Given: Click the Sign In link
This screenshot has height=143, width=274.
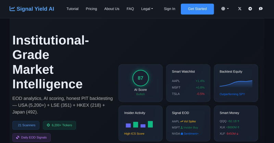Looking at the screenshot, I should pyautogui.click(x=170, y=9).
